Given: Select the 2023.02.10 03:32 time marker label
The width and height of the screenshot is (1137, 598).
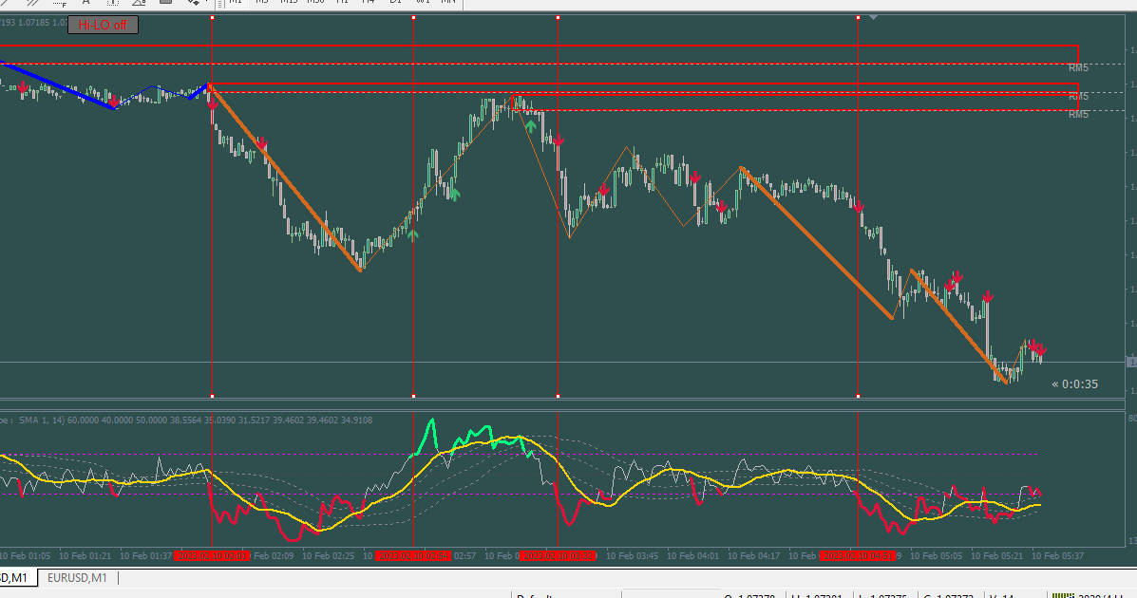Looking at the screenshot, I should [x=559, y=556].
